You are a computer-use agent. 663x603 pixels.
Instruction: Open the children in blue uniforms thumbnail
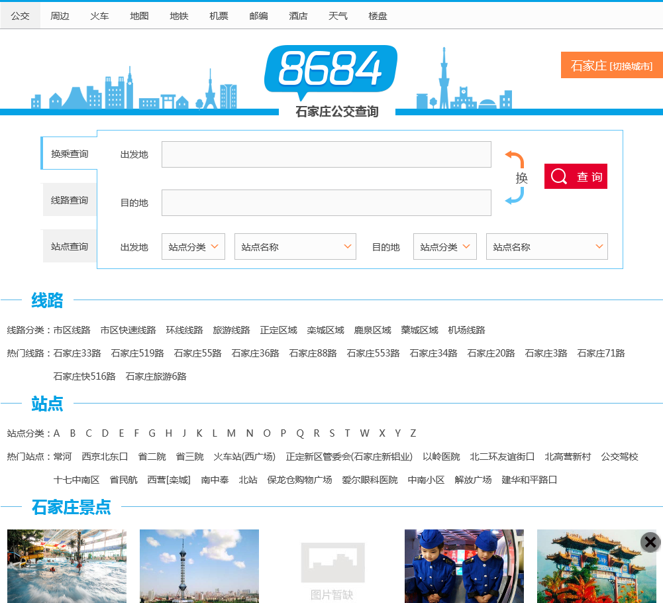(464, 566)
